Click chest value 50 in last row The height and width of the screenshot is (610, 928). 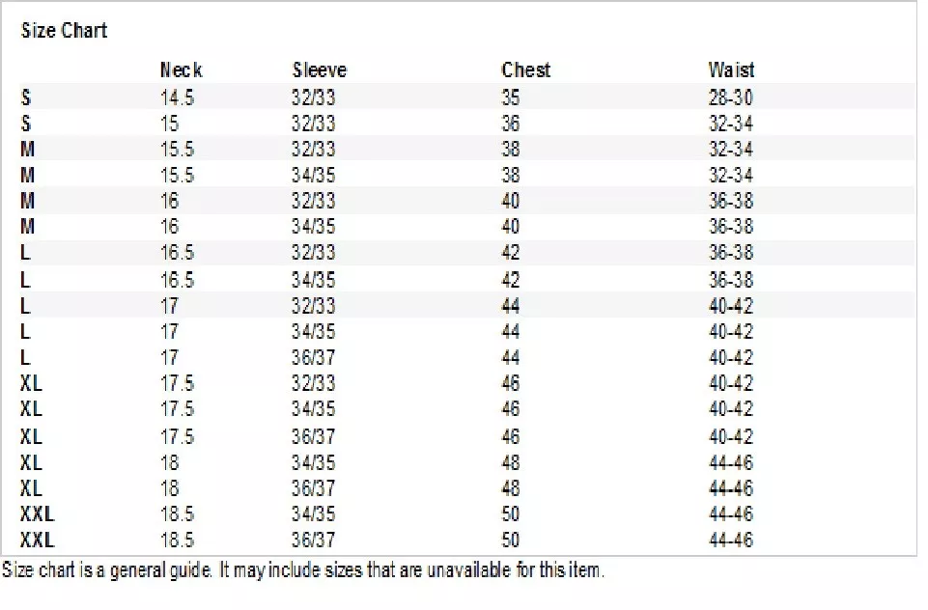pos(510,540)
